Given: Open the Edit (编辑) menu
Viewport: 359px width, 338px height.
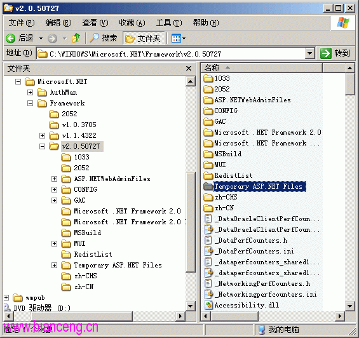Looking at the screenshot, I should (x=58, y=23).
